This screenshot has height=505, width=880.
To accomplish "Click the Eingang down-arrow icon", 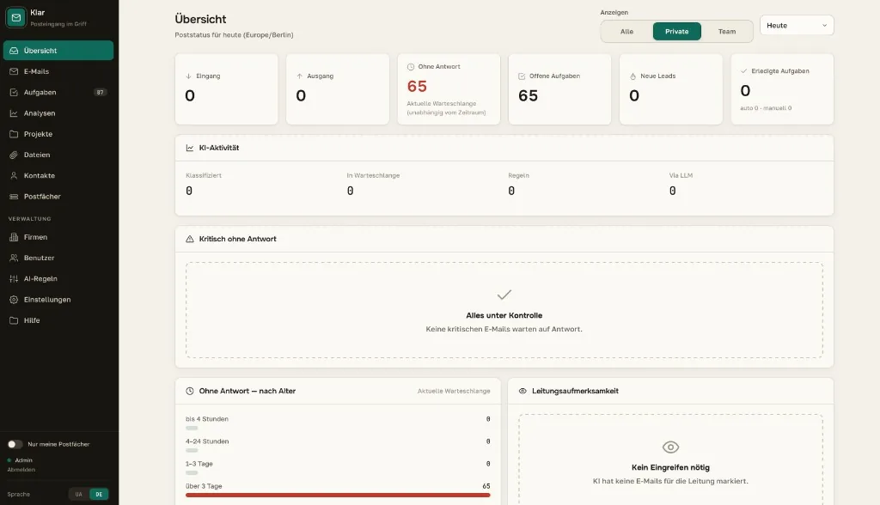I will tap(188, 76).
